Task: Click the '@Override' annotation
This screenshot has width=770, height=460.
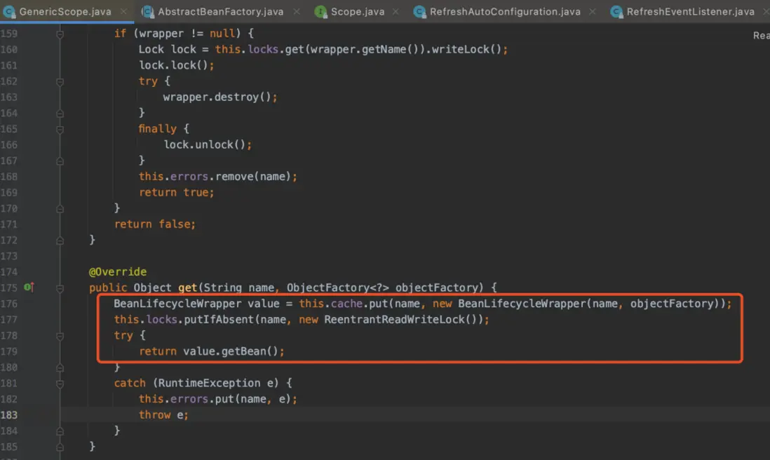Action: pos(118,272)
